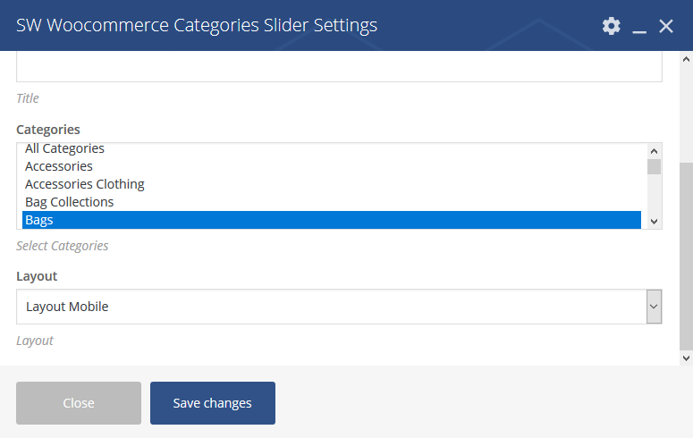The height and width of the screenshot is (438, 693).
Task: Select the highlighted Bags category
Action: [x=332, y=220]
